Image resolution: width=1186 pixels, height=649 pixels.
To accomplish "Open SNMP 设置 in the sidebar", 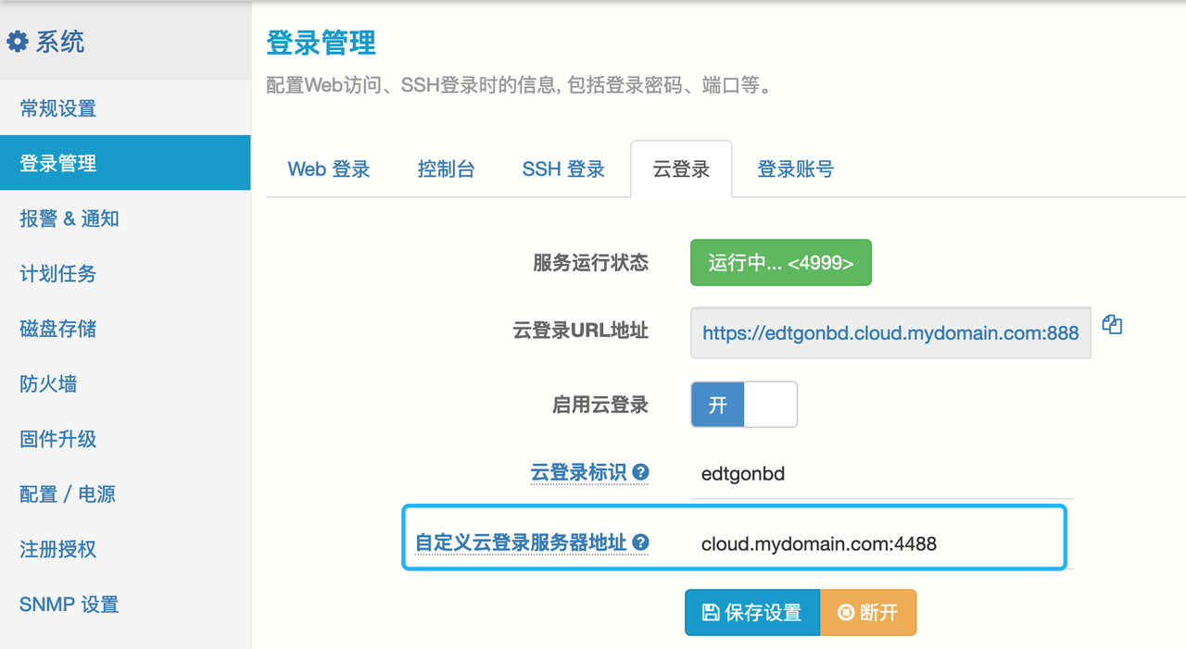I will tap(69, 605).
